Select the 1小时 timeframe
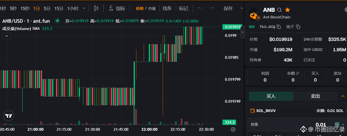Image resolution: width=347 pixels, height=136 pixels. pos(73,8)
